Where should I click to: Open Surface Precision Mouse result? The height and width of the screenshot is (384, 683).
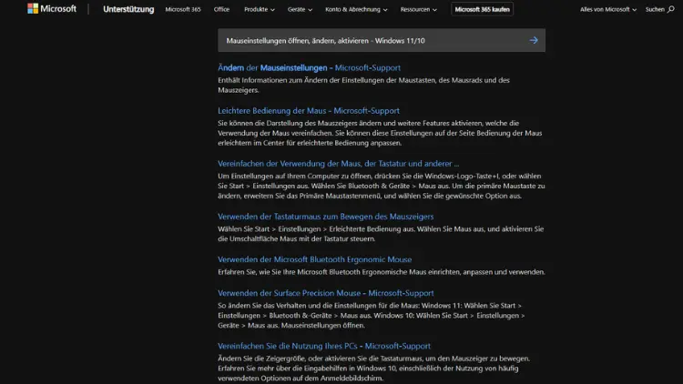pos(325,293)
